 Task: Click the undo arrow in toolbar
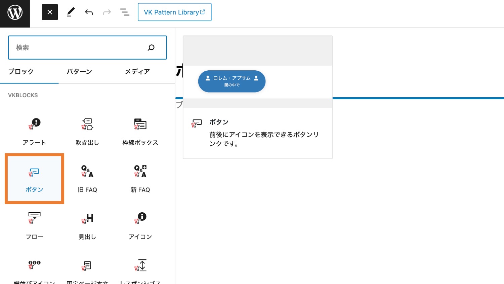[x=89, y=12]
